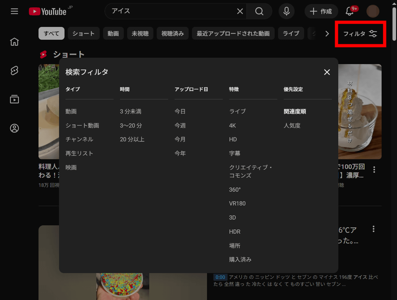Clear the search text with X

(240, 12)
